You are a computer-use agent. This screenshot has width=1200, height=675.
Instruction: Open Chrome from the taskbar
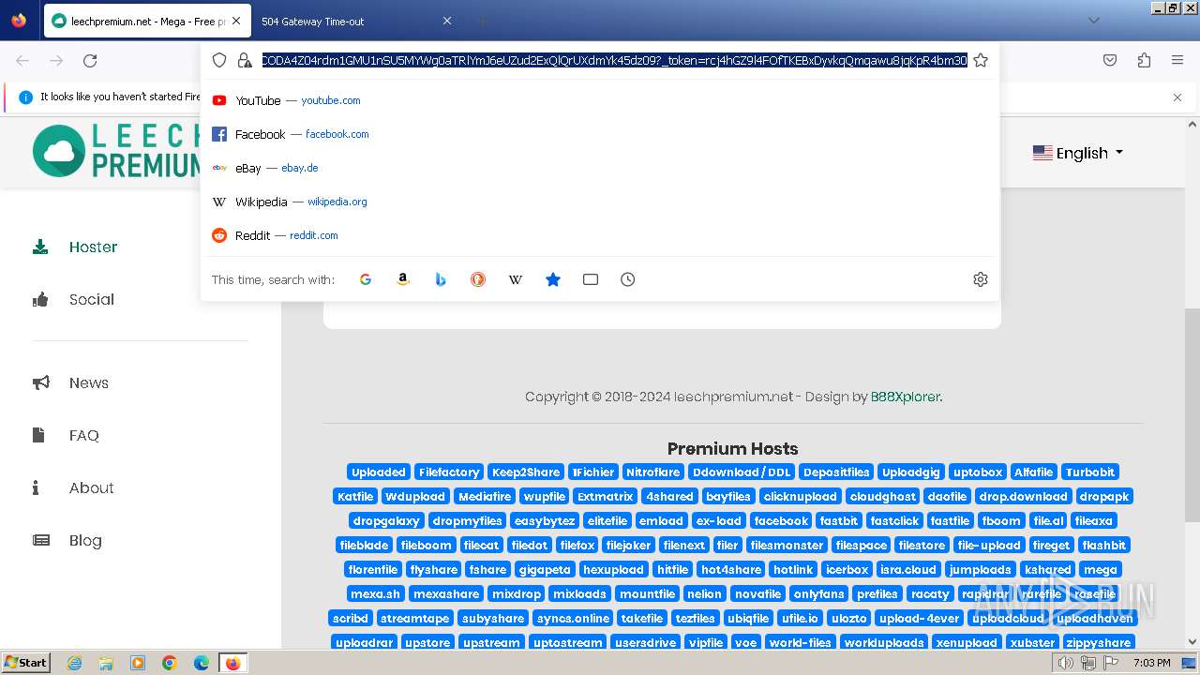[x=170, y=663]
